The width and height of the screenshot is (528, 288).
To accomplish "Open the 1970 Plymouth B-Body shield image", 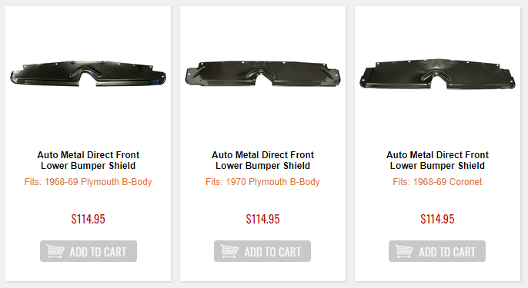I will pos(262,74).
